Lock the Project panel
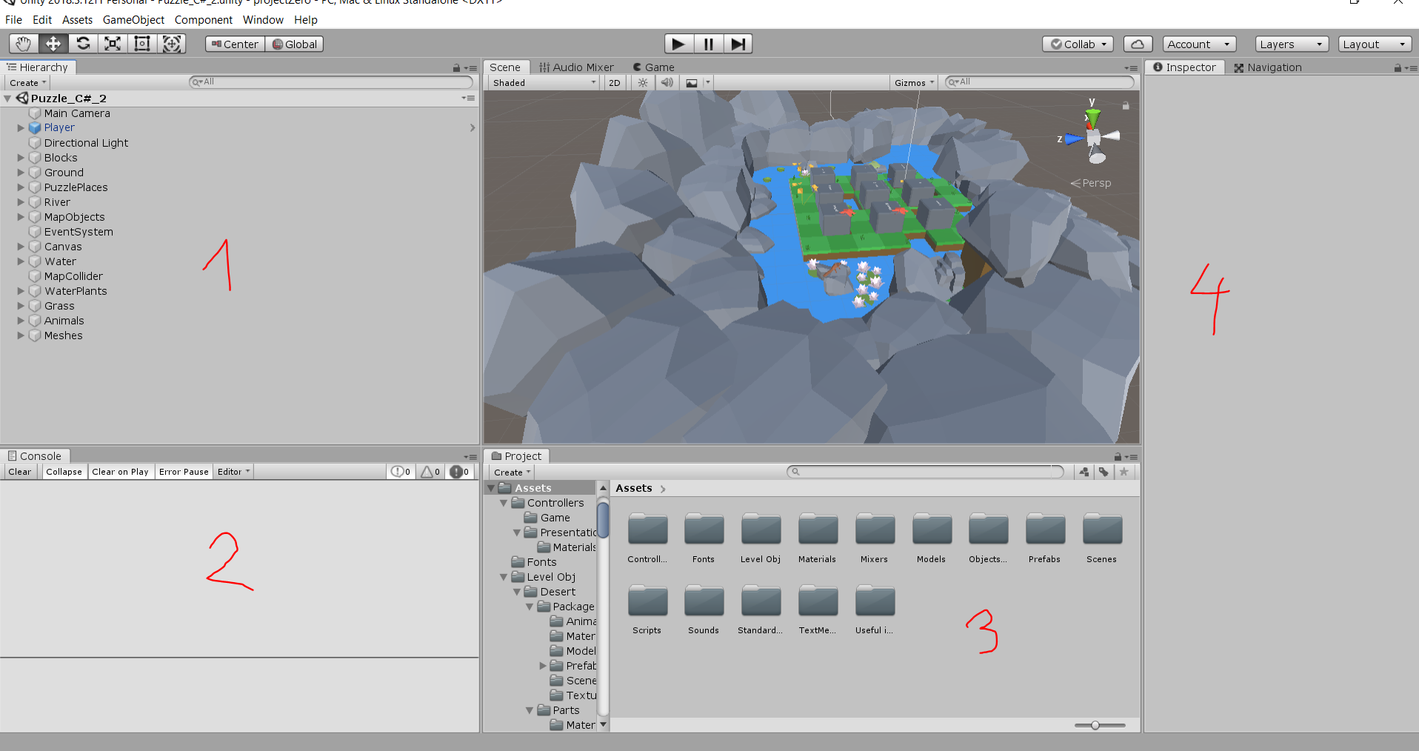Screen dimensions: 1419x751 coord(1118,456)
